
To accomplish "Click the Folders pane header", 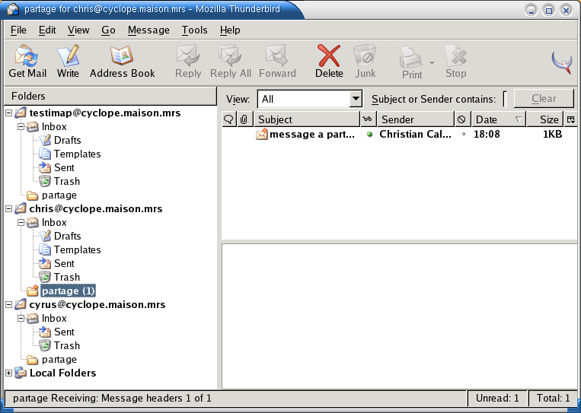I will (x=110, y=97).
